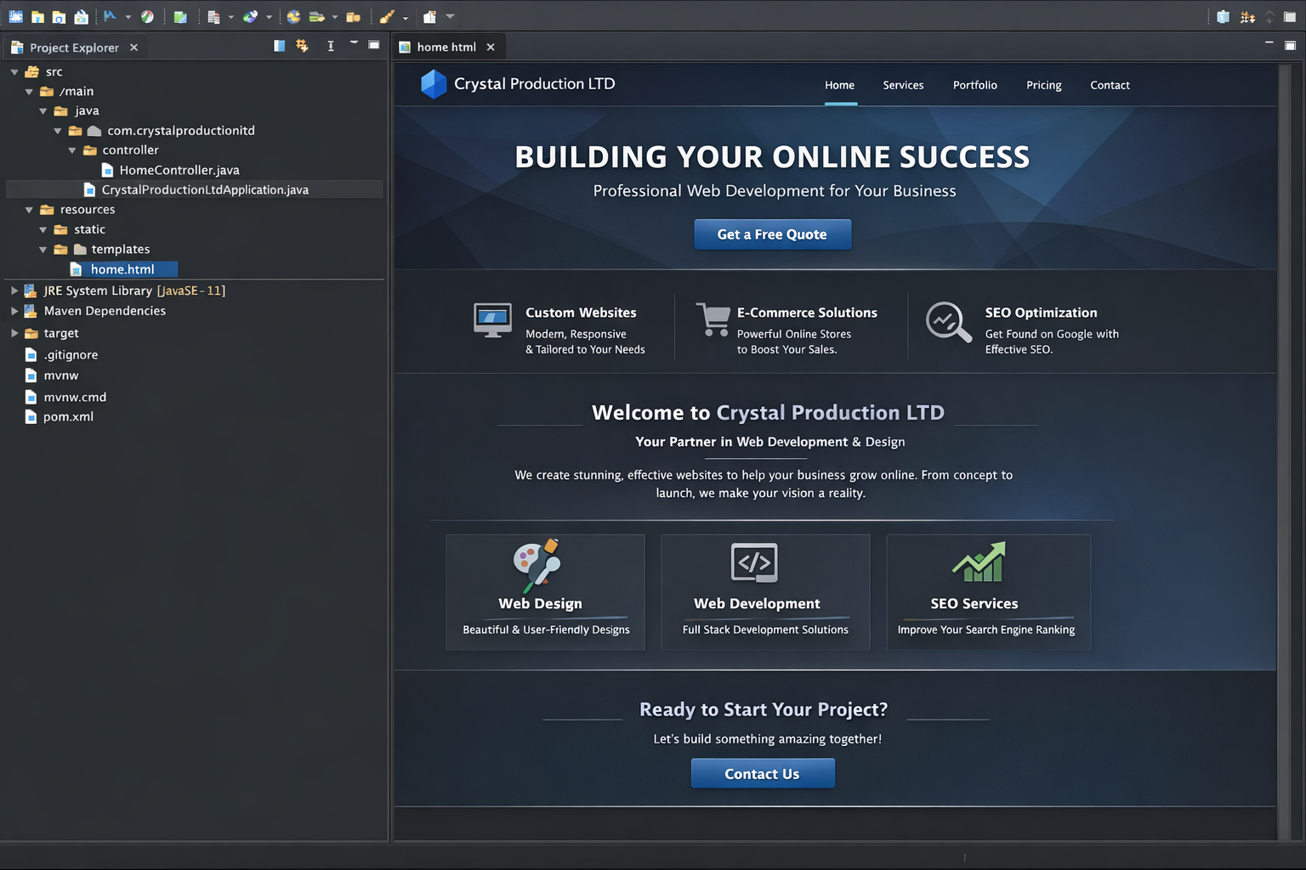Click the blue flag icon in the toolbar
Image resolution: width=1306 pixels, height=870 pixels.
[110, 16]
